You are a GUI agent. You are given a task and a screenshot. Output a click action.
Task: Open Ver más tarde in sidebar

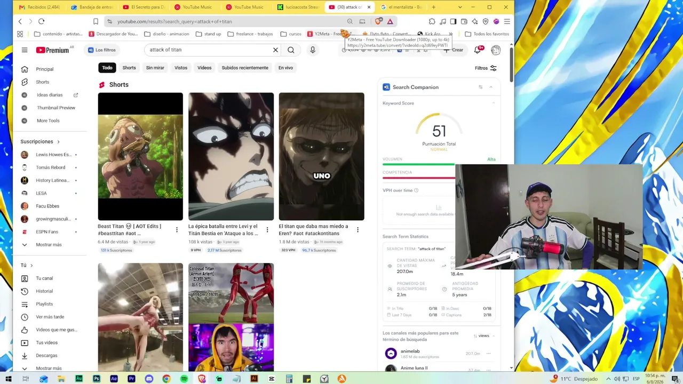point(50,317)
